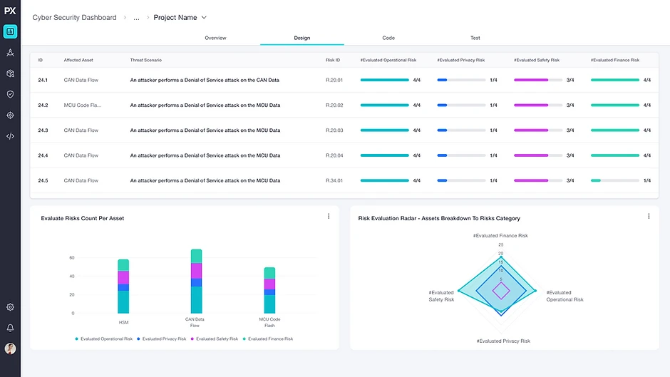
Task: Open the settings gear in sidebar
Action: (x=10, y=307)
